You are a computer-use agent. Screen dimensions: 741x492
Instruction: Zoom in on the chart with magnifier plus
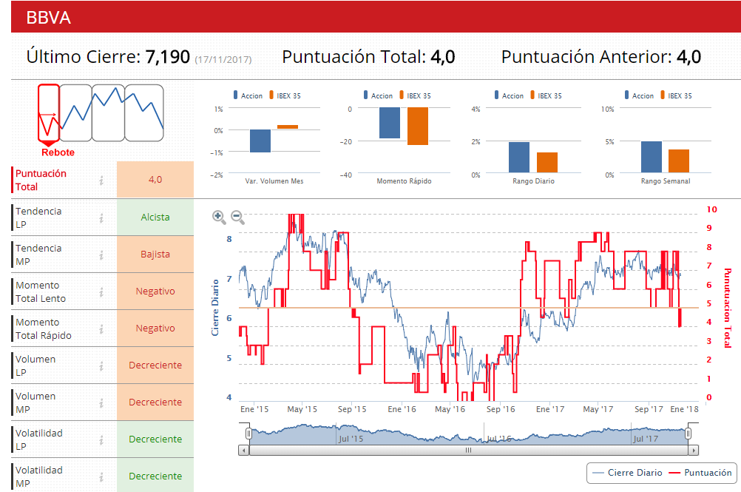[219, 218]
